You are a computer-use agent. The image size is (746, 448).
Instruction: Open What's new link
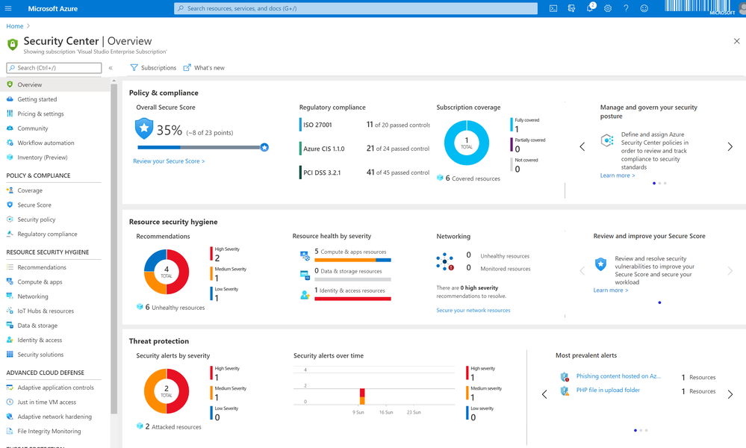(204, 68)
